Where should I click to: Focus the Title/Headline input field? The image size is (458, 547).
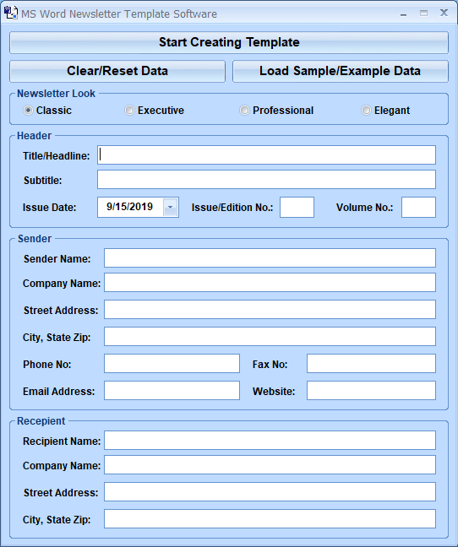pos(266,154)
